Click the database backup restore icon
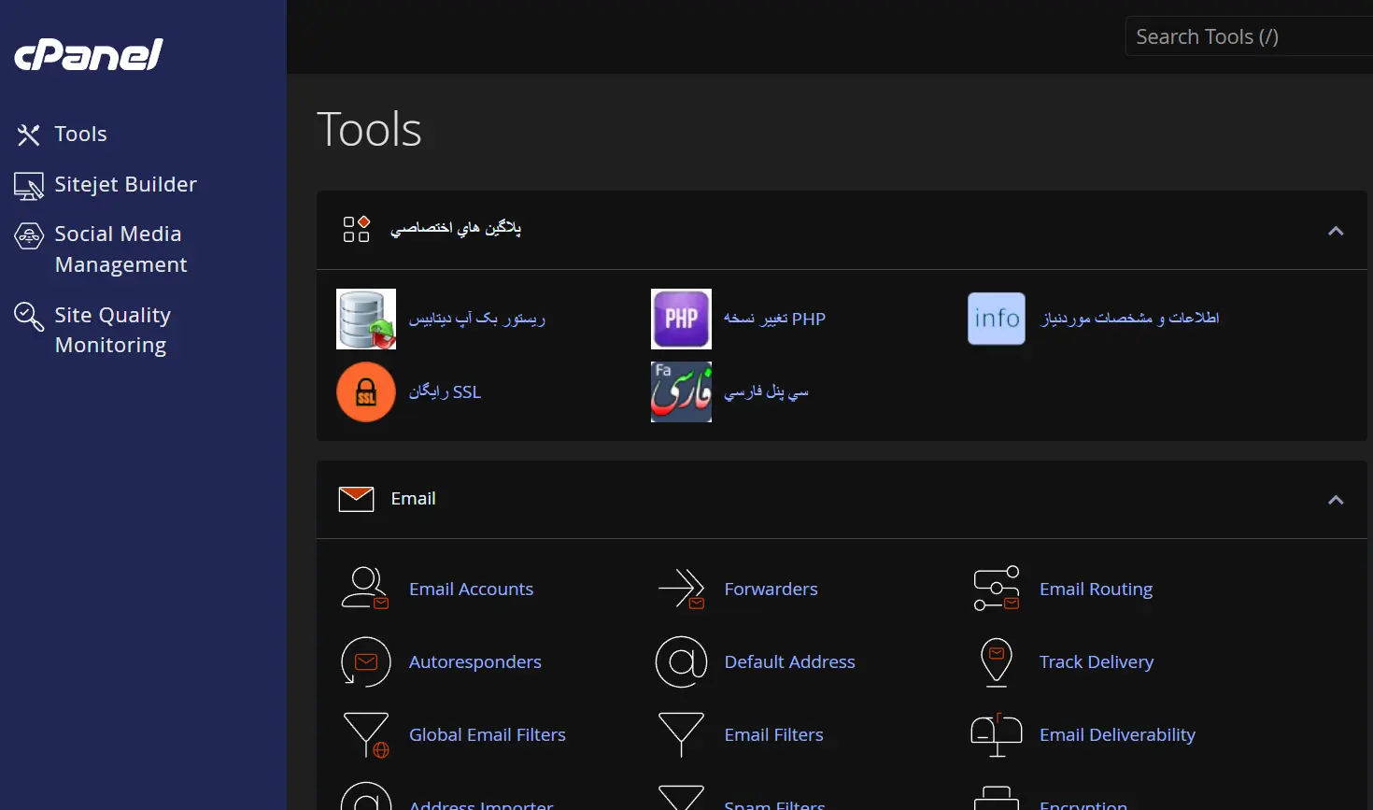The image size is (1373, 810). point(366,319)
